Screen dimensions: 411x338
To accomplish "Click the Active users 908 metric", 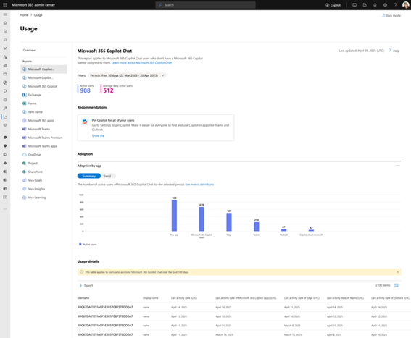I will click(x=86, y=89).
